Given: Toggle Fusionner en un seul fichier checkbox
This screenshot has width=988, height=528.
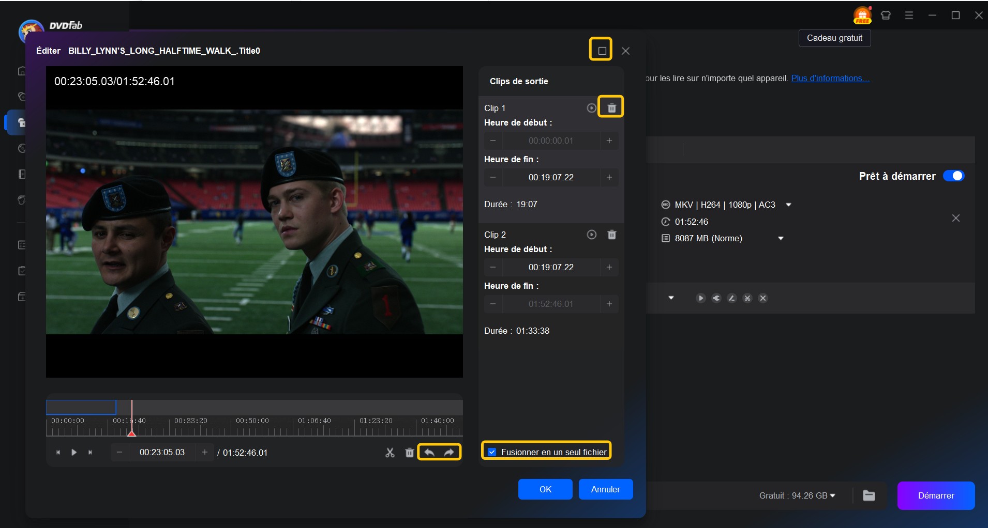Looking at the screenshot, I should click(x=492, y=452).
